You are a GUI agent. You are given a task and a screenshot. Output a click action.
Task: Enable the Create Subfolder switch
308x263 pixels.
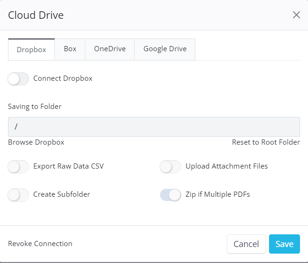pyautogui.click(x=19, y=194)
